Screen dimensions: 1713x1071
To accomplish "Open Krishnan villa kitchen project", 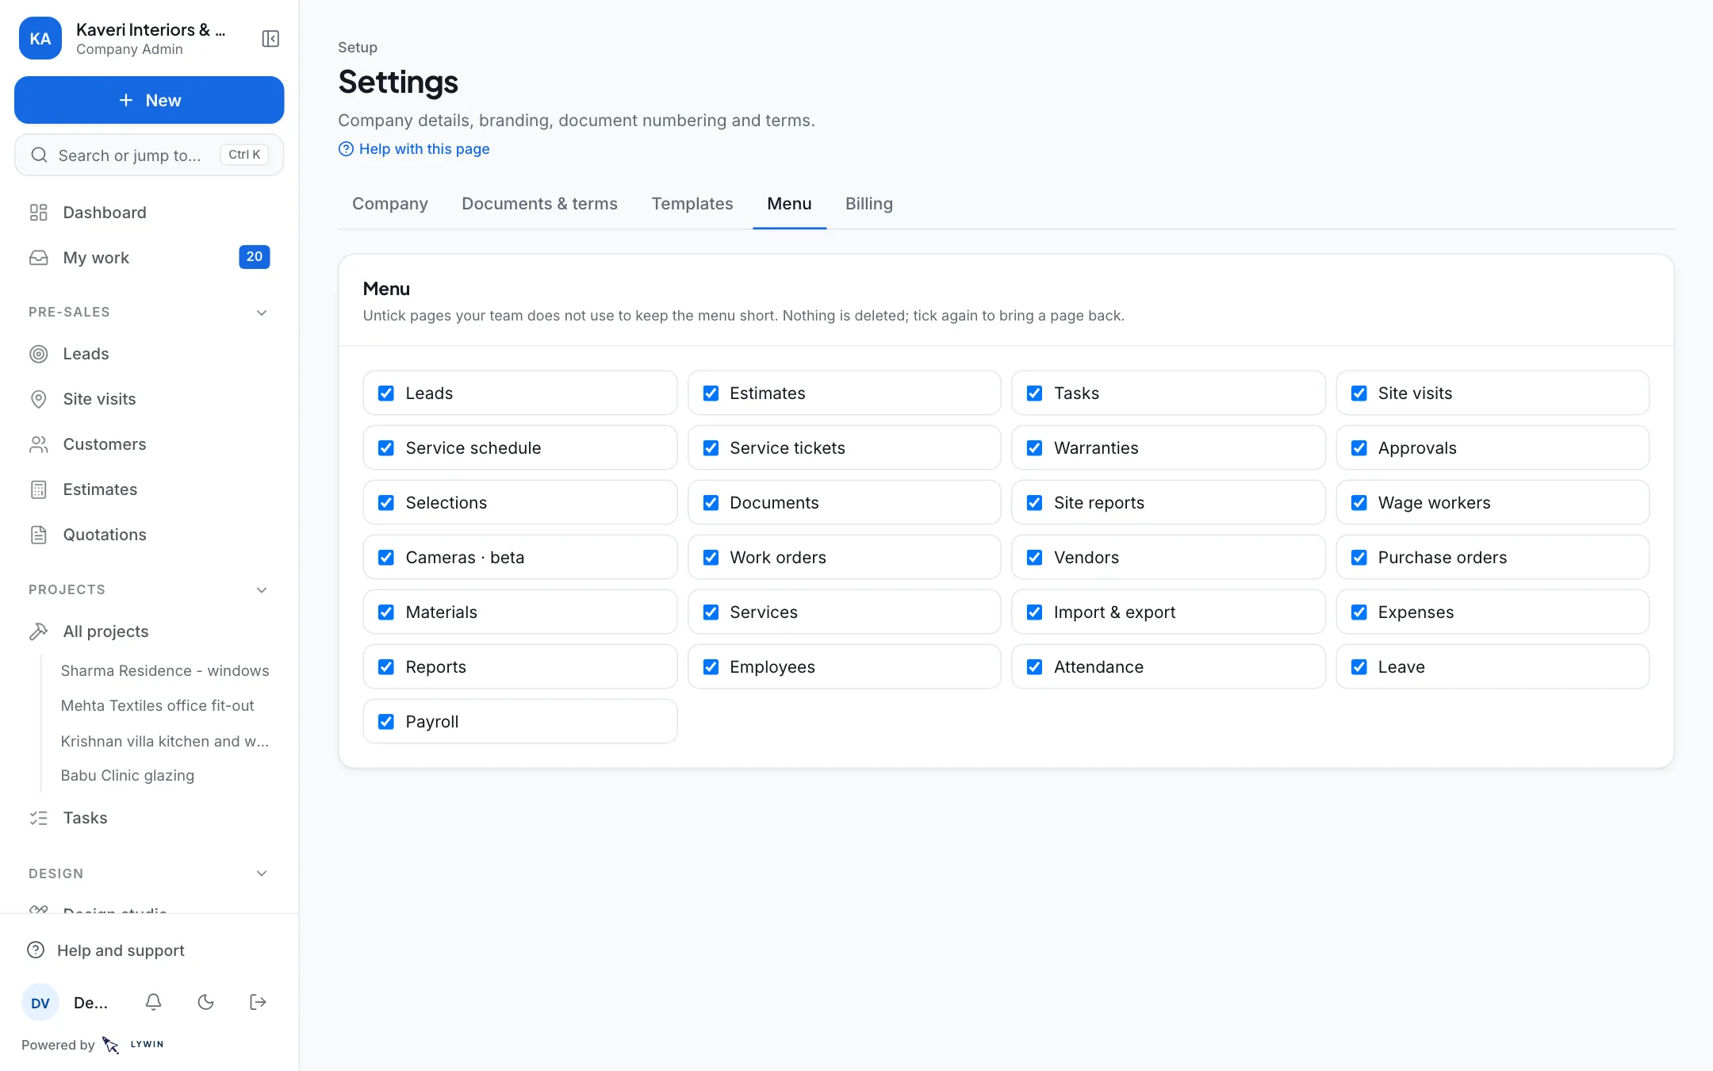I will pos(165,742).
